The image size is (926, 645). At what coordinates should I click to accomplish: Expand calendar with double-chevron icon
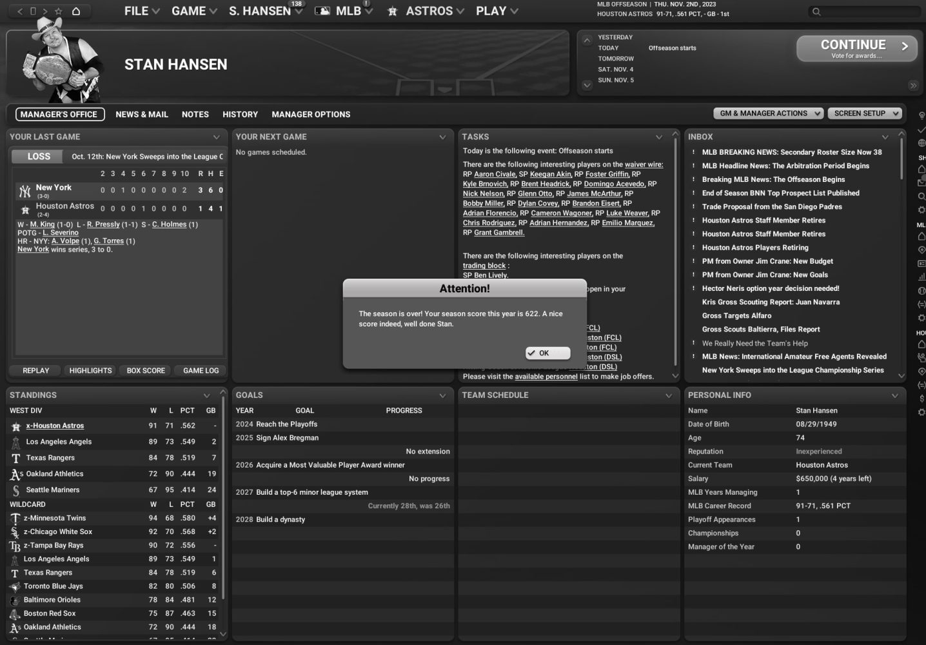click(913, 85)
